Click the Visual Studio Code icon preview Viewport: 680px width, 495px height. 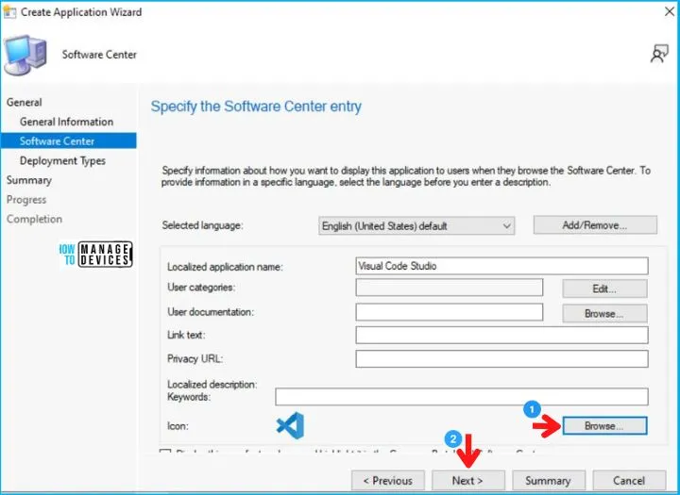(x=290, y=425)
